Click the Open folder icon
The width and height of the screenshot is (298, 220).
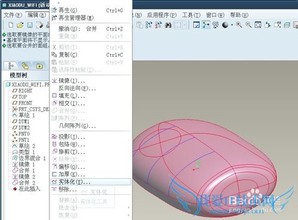click(x=20, y=25)
